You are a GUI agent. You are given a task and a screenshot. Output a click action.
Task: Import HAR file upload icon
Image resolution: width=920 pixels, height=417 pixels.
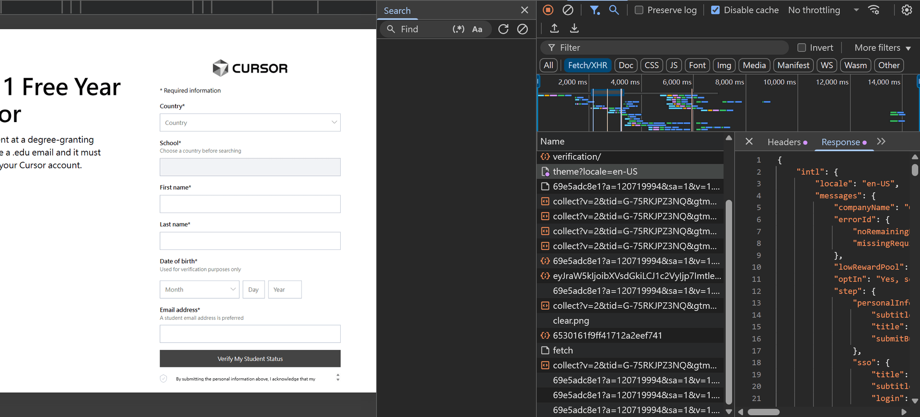[554, 28]
